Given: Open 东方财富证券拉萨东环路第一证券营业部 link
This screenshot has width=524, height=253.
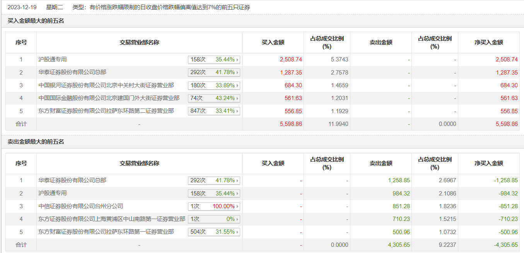Looking at the screenshot, I should pyautogui.click(x=106, y=232).
